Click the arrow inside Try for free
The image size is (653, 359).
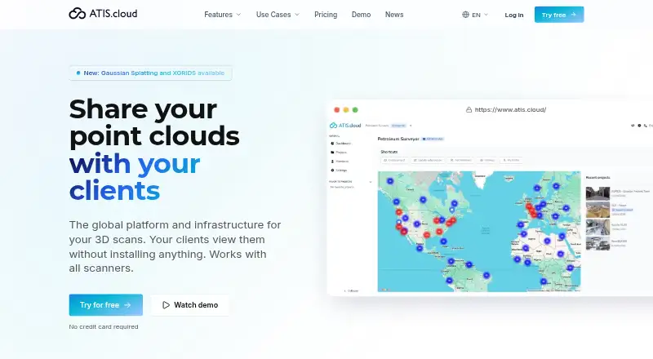coord(127,305)
